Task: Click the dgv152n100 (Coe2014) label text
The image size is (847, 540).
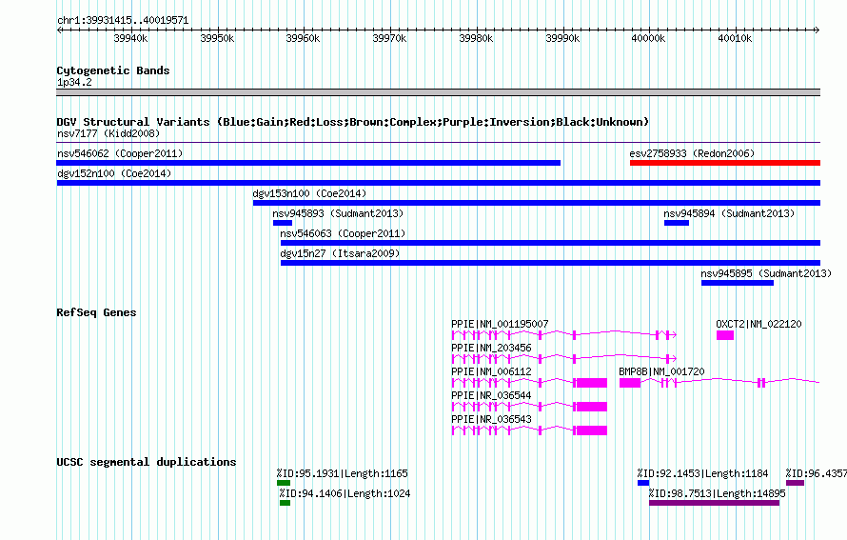Action: coord(114,173)
